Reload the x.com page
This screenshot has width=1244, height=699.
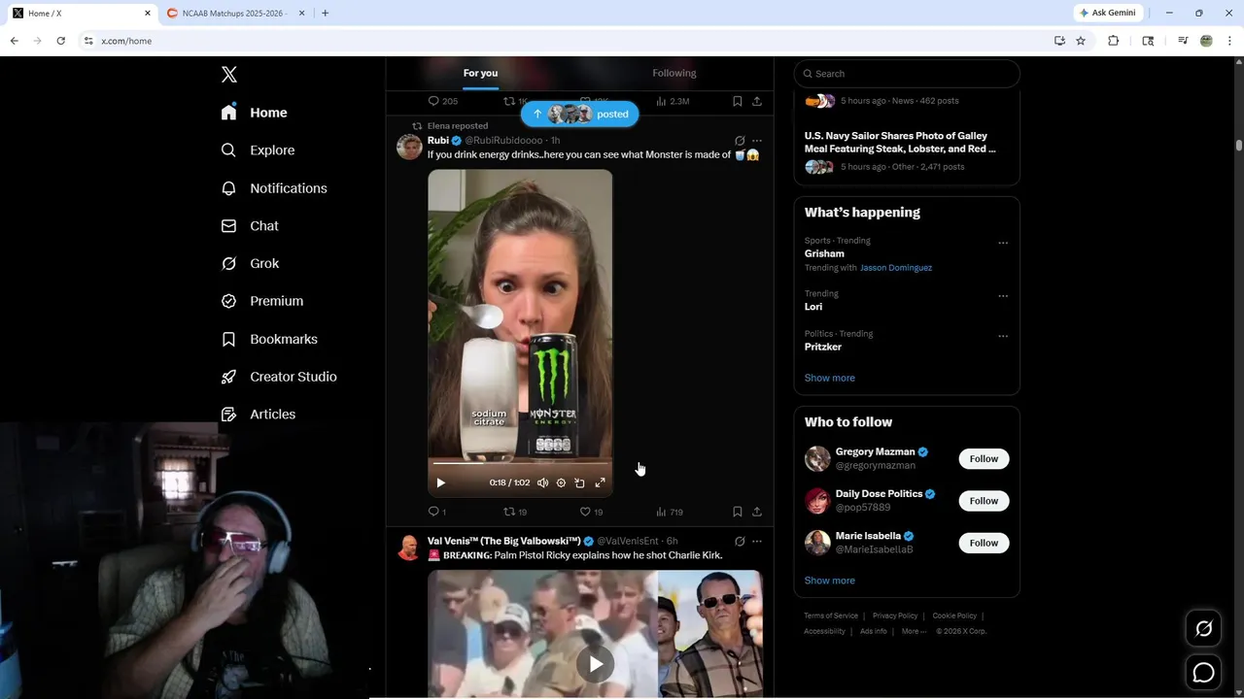tap(60, 41)
